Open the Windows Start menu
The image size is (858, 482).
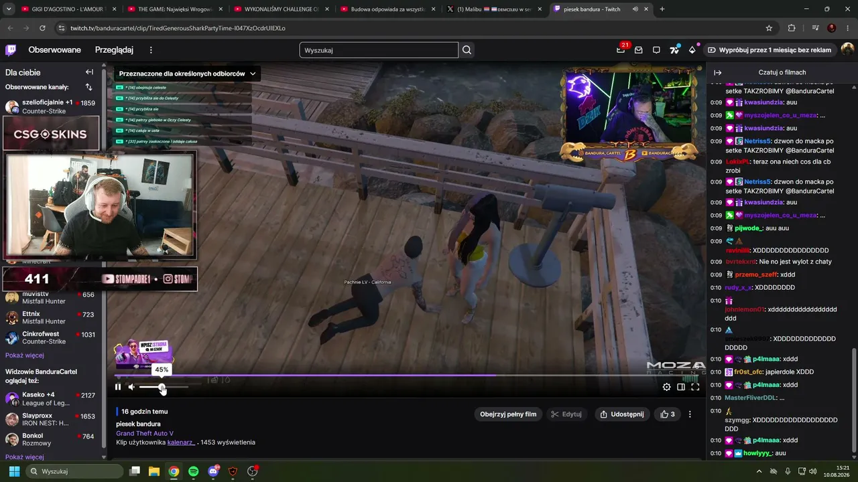(14, 471)
